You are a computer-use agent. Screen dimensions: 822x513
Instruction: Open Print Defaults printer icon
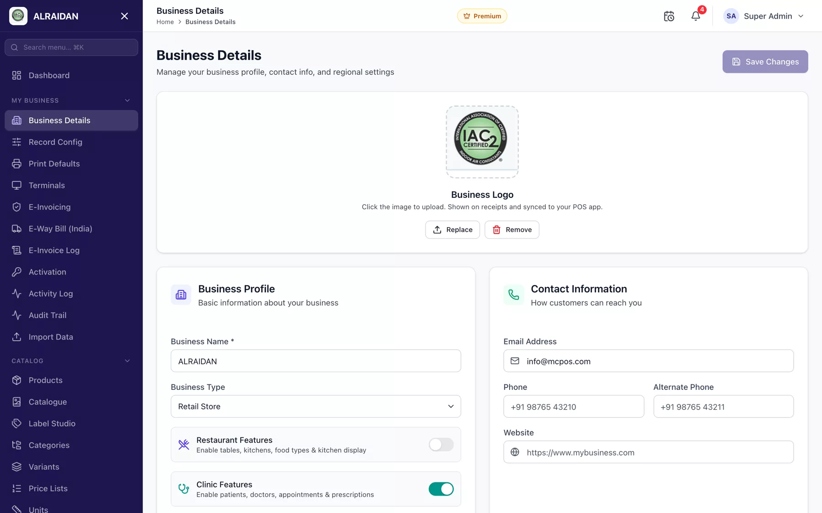17,164
